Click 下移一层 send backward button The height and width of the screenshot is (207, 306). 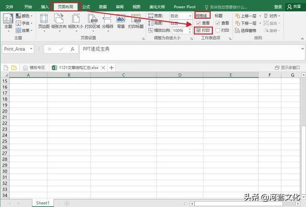[246, 23]
